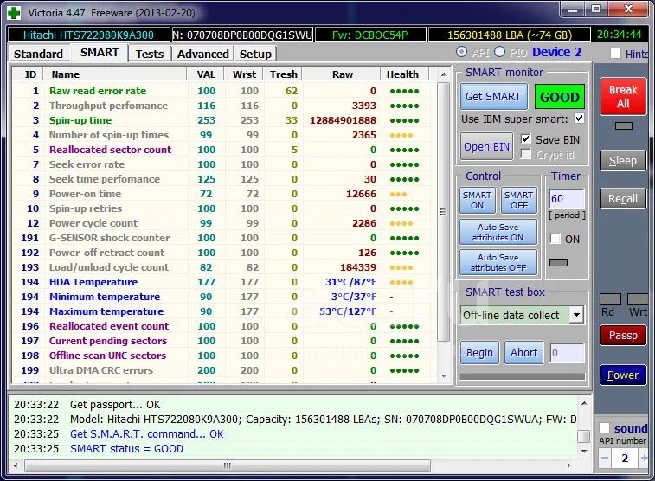The height and width of the screenshot is (481, 655).
Task: Click the 156301488 LBA capacity field
Action: tap(510, 35)
